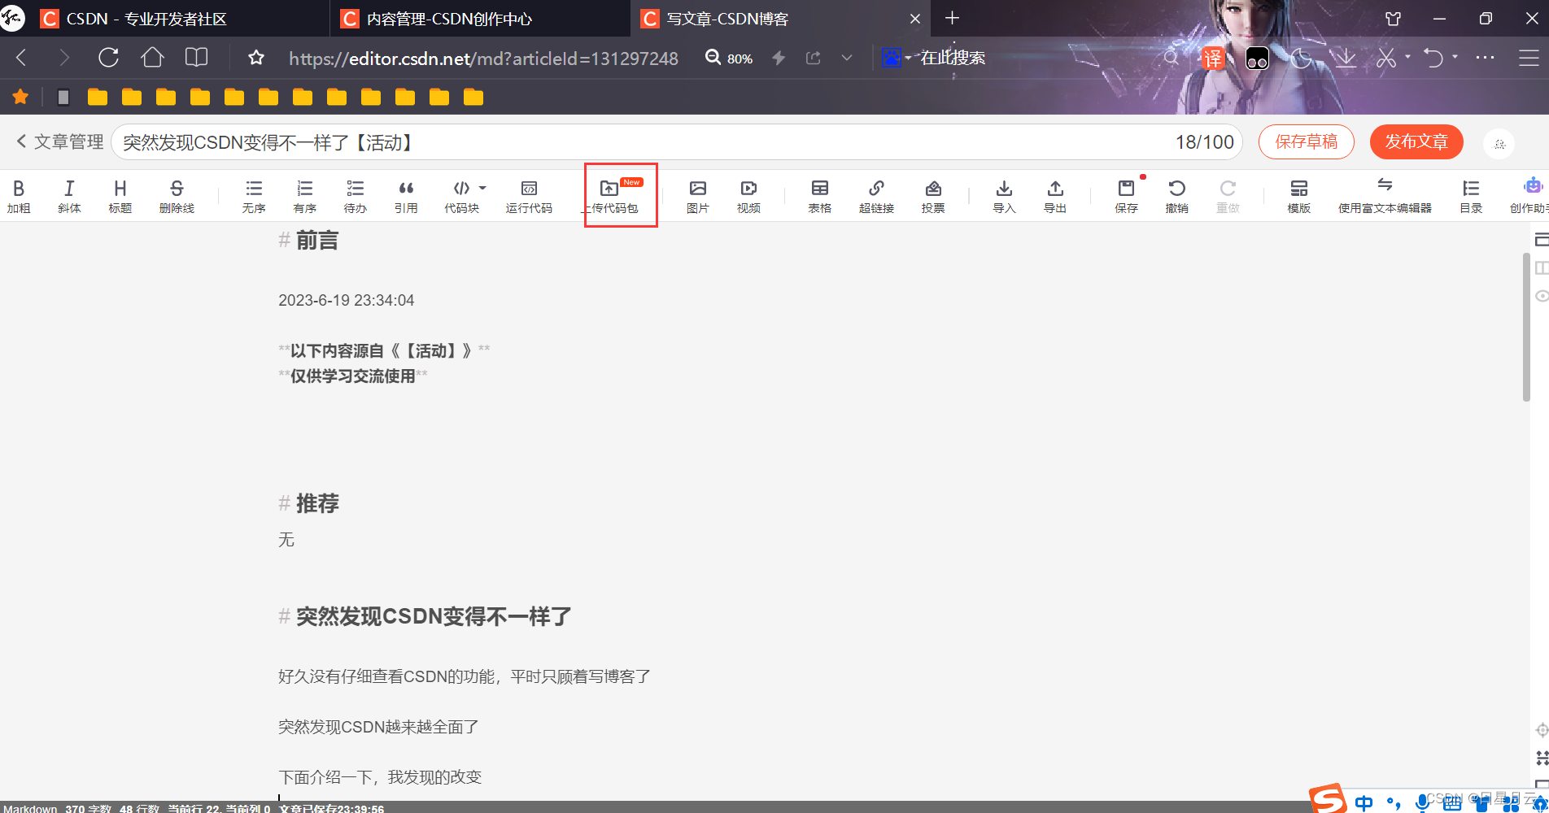Open the translate (译) extension
This screenshot has width=1549, height=813.
(1212, 58)
